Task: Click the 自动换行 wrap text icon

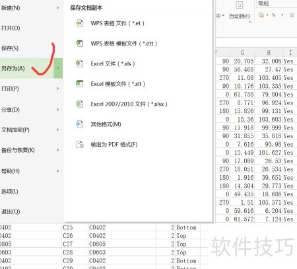Action: point(239,5)
